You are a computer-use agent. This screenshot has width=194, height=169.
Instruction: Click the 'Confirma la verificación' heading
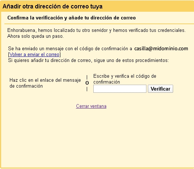71,18
